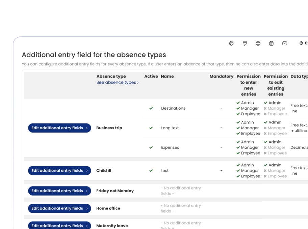Click the printer icon in top toolbar

point(231,43)
